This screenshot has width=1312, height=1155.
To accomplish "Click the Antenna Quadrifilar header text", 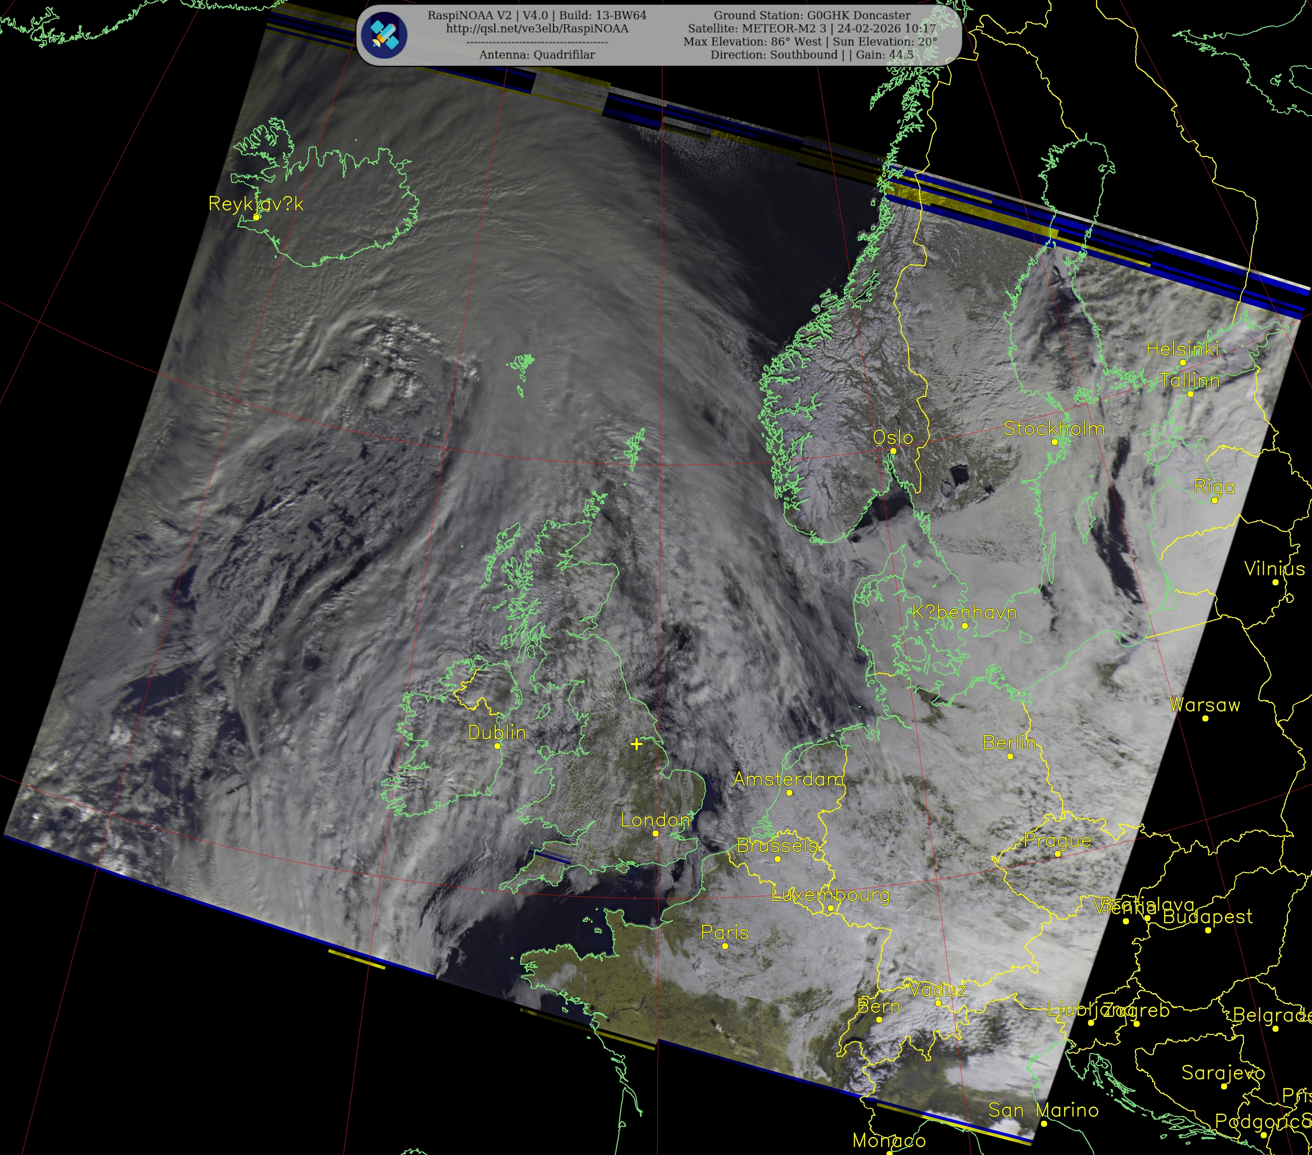I will coord(537,55).
